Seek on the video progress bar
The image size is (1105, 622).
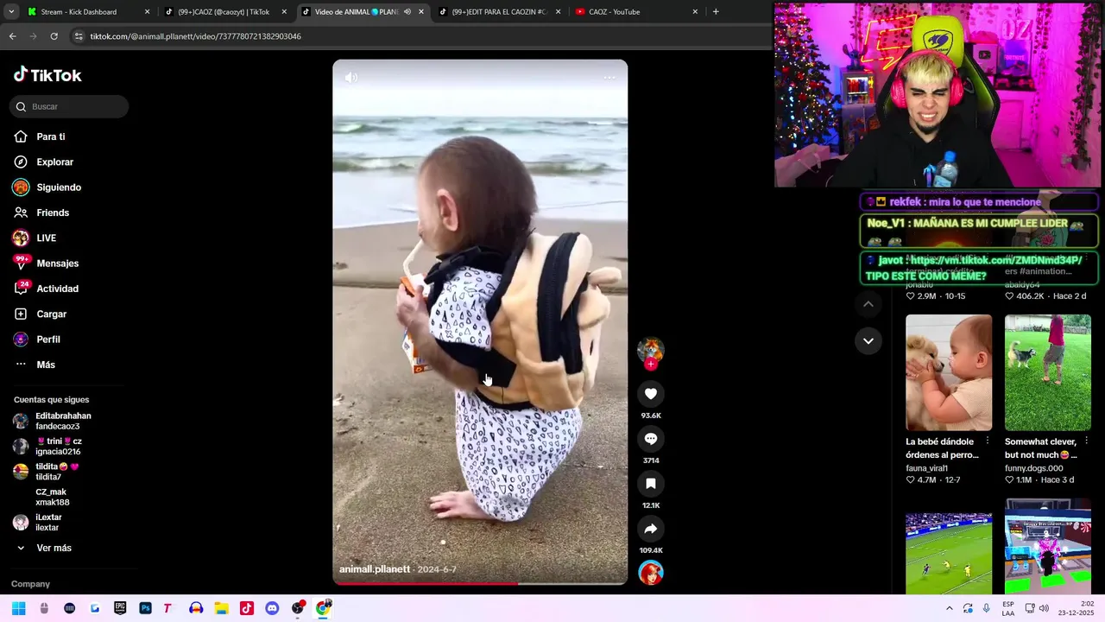pyautogui.click(x=480, y=584)
